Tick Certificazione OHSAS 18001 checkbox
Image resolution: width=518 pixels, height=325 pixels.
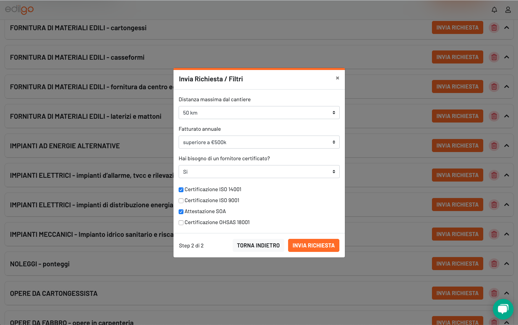click(181, 223)
